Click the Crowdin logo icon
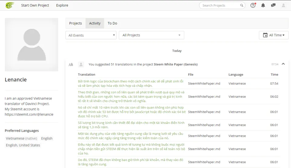291x168 pixels. pyautogui.click(x=10, y=5)
